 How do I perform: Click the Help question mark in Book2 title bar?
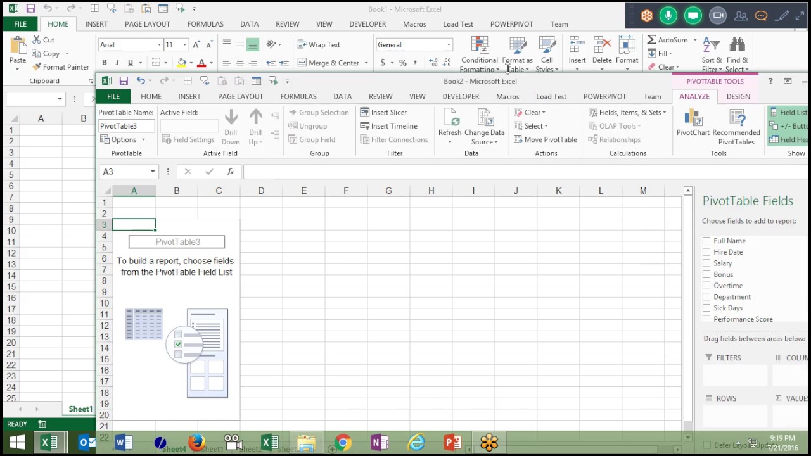click(x=770, y=81)
